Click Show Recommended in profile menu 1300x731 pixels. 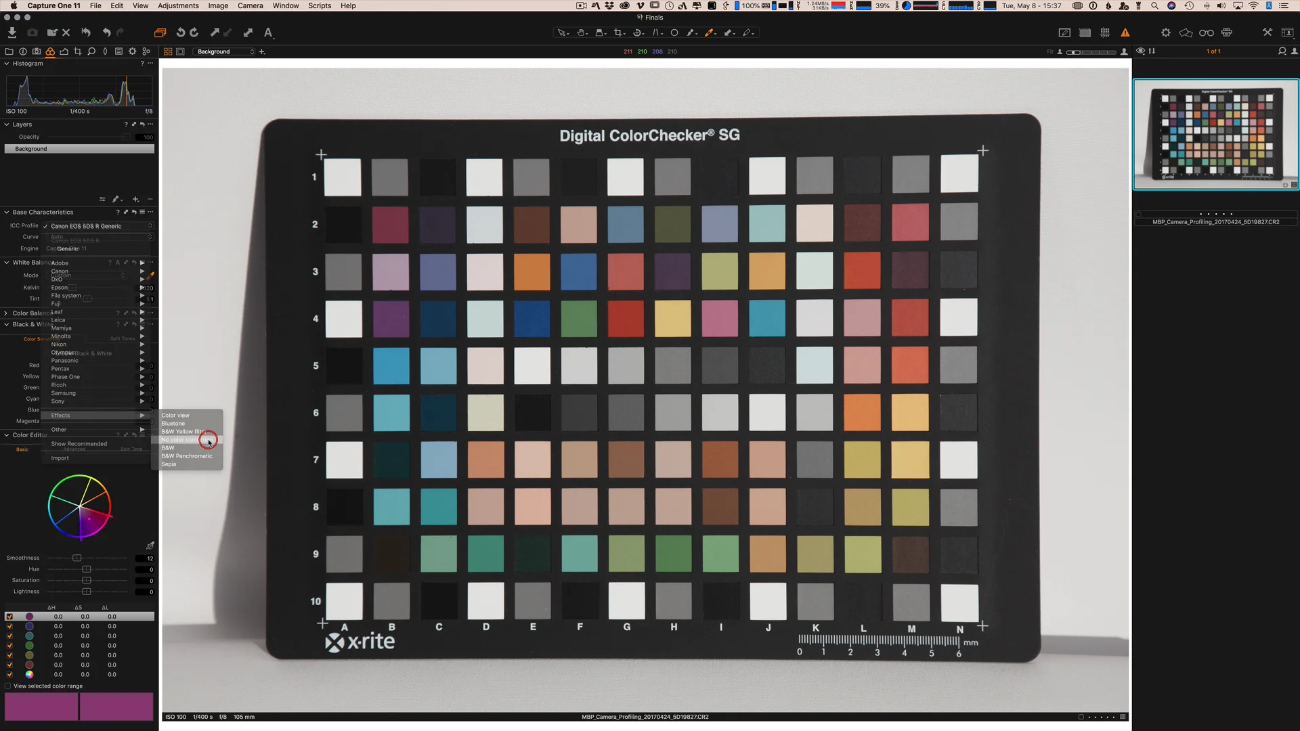point(79,444)
